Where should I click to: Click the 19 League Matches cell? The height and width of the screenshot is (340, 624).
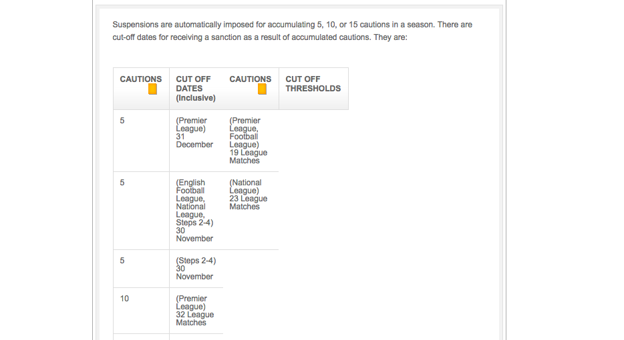tap(249, 141)
